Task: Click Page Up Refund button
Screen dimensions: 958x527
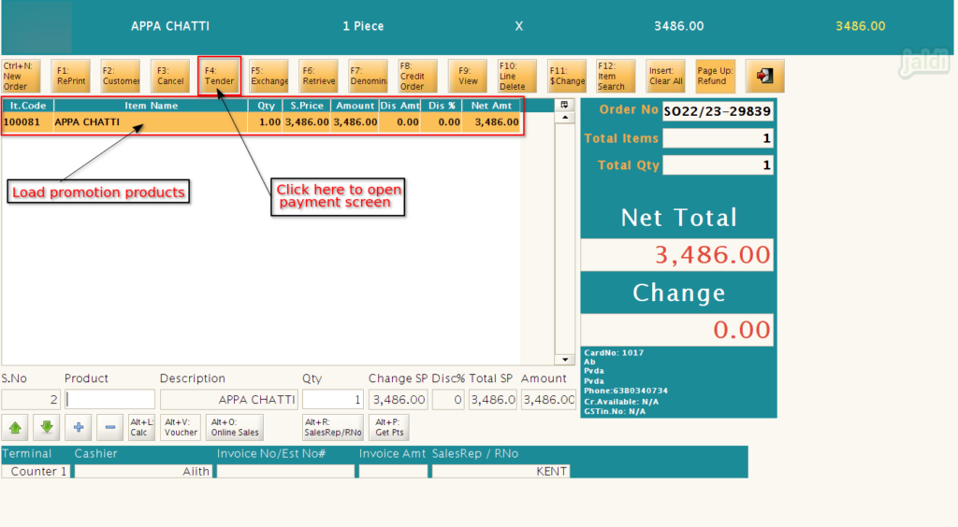Action: click(x=716, y=76)
